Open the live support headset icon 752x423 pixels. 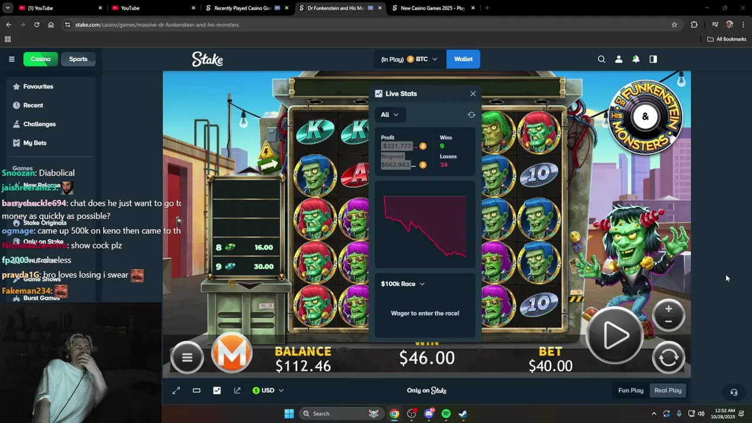coord(733,392)
